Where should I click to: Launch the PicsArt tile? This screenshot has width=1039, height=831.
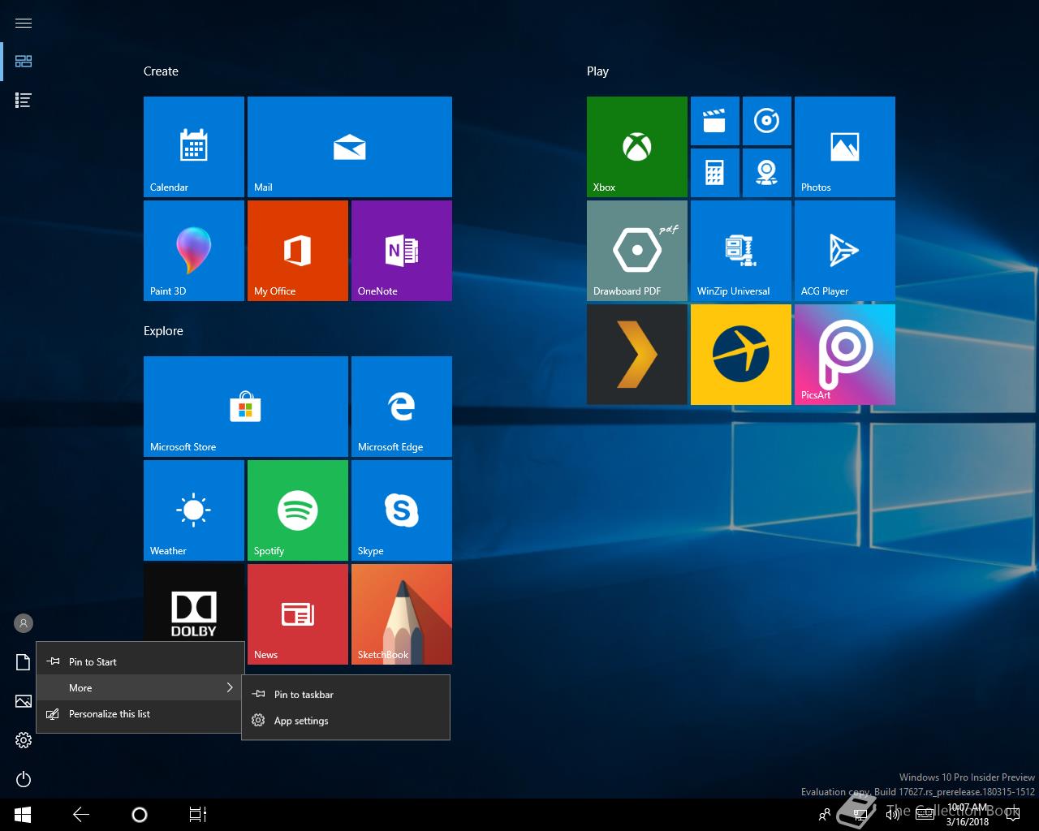click(x=845, y=355)
